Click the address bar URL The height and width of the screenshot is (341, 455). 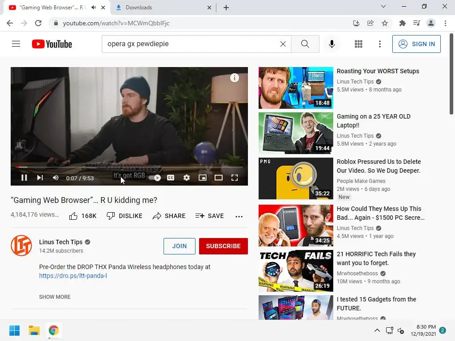coord(116,23)
